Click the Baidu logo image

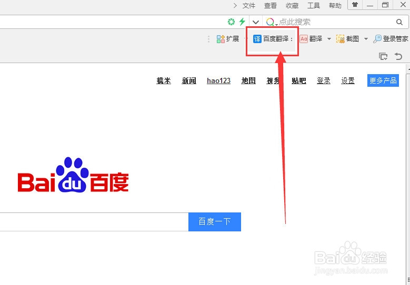73,175
